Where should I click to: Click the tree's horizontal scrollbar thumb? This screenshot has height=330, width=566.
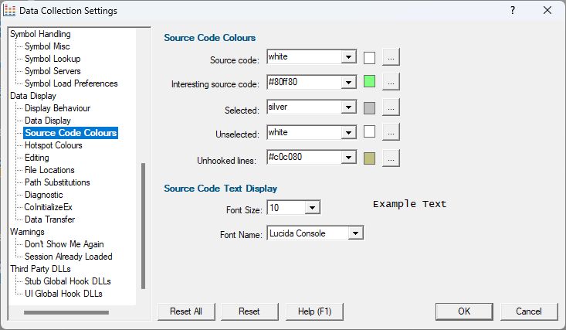coord(66,313)
